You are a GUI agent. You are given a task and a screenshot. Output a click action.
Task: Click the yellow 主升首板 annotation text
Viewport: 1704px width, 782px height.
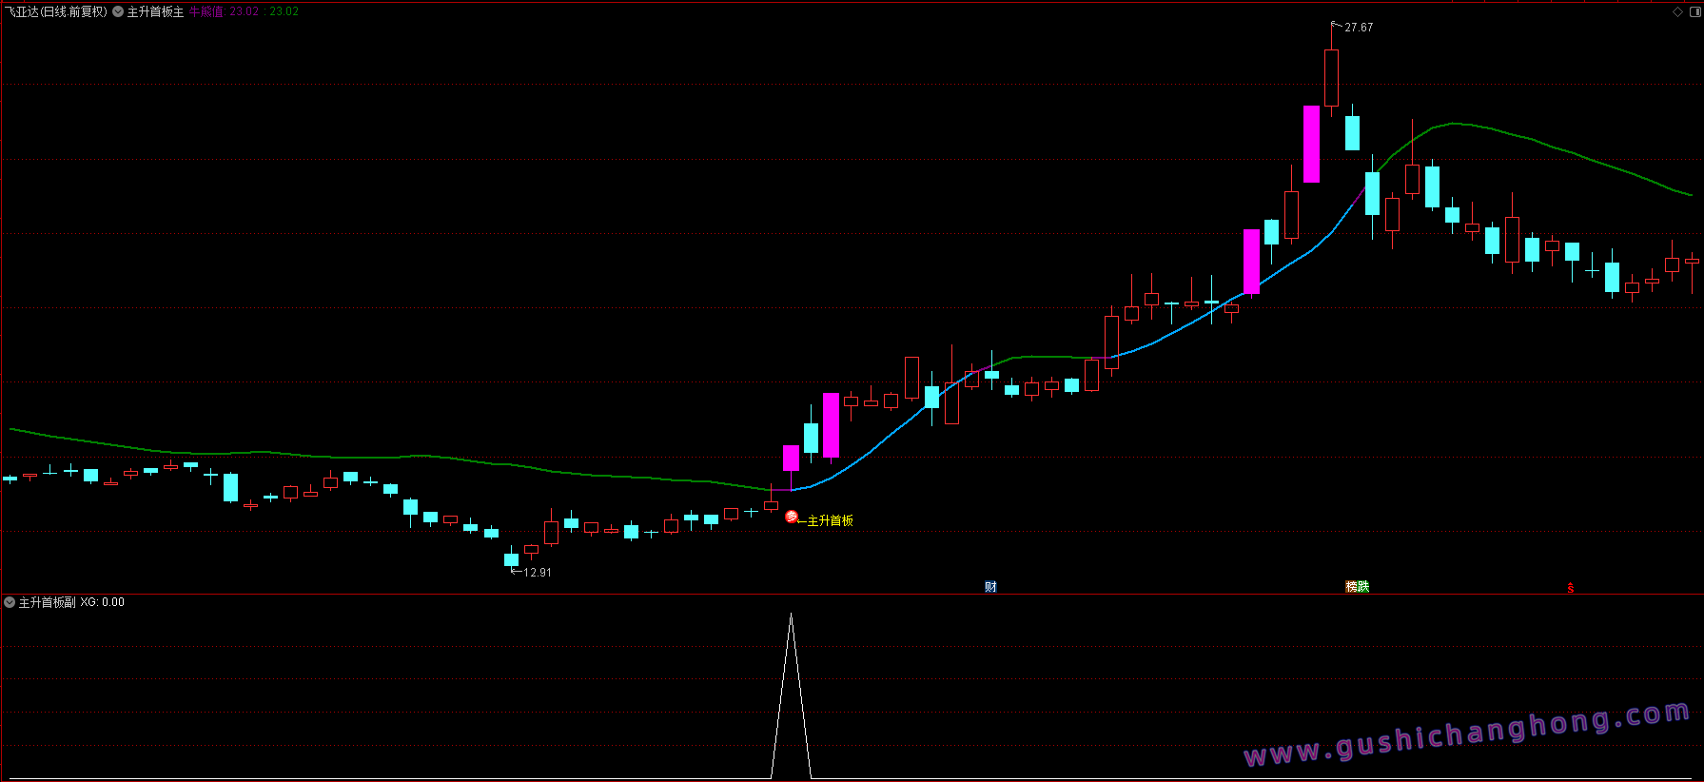830,520
